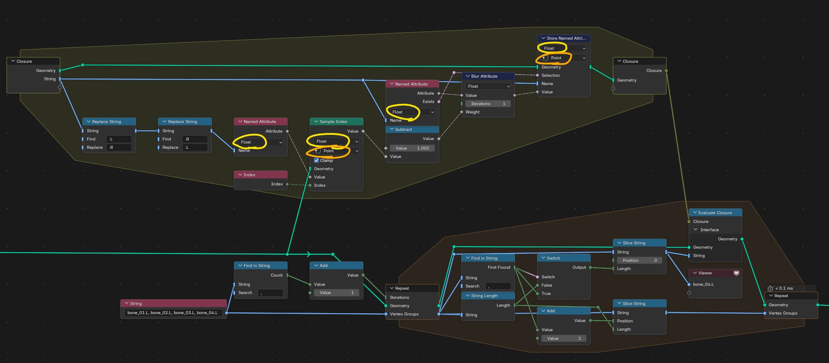
Task: Collapse the Blur Attribute node
Action: (468, 76)
